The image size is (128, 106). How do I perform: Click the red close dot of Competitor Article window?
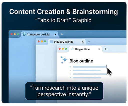pos(11,34)
